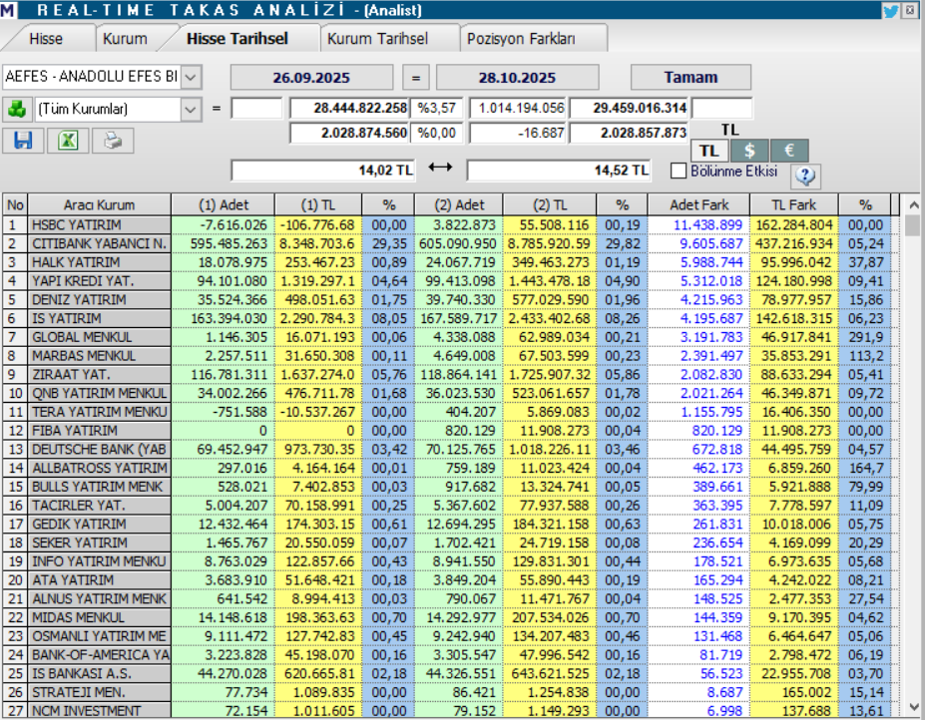925x720 pixels.
Task: Click the Twitter bird icon
Action: (x=890, y=11)
